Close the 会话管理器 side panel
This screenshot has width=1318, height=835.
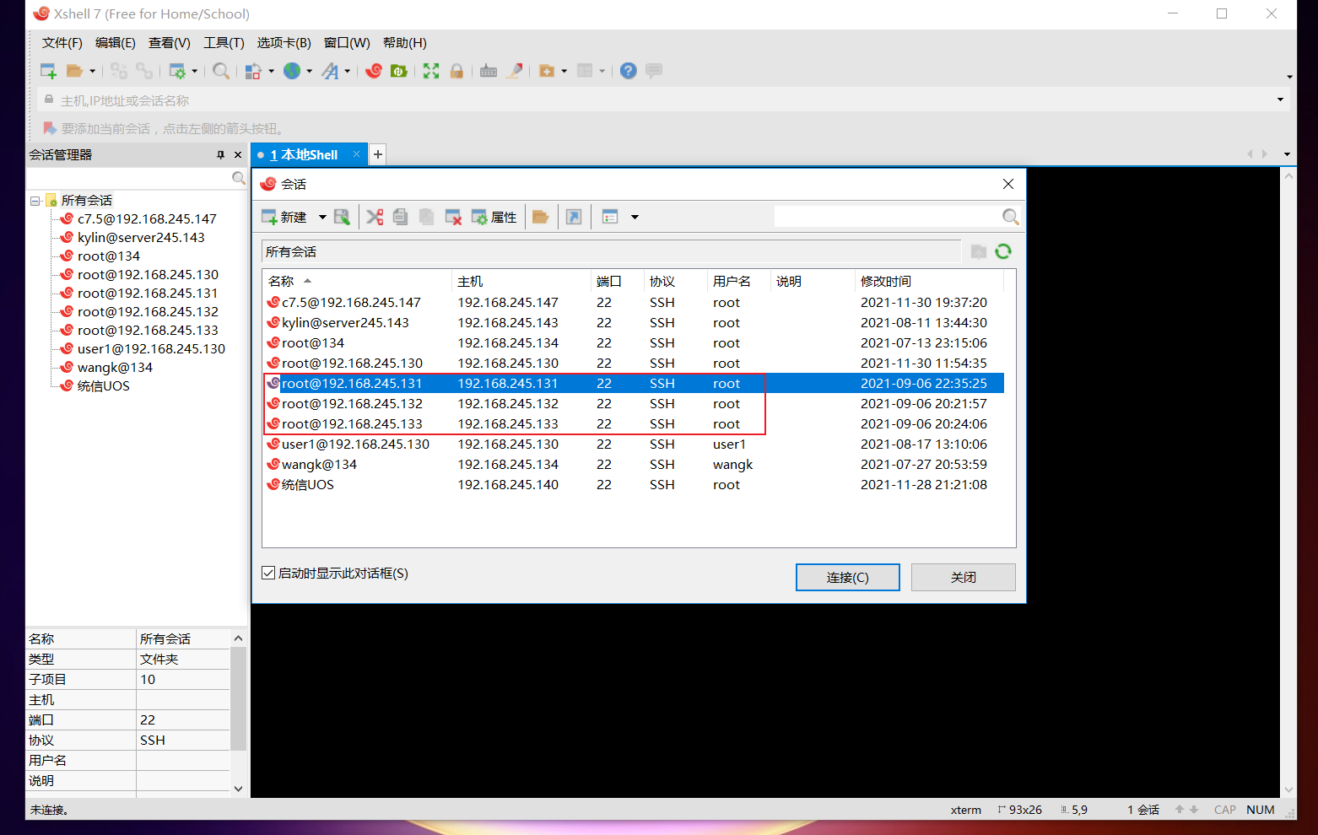point(238,154)
